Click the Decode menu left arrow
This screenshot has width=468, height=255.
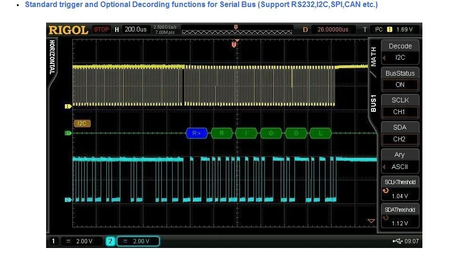coord(384,58)
